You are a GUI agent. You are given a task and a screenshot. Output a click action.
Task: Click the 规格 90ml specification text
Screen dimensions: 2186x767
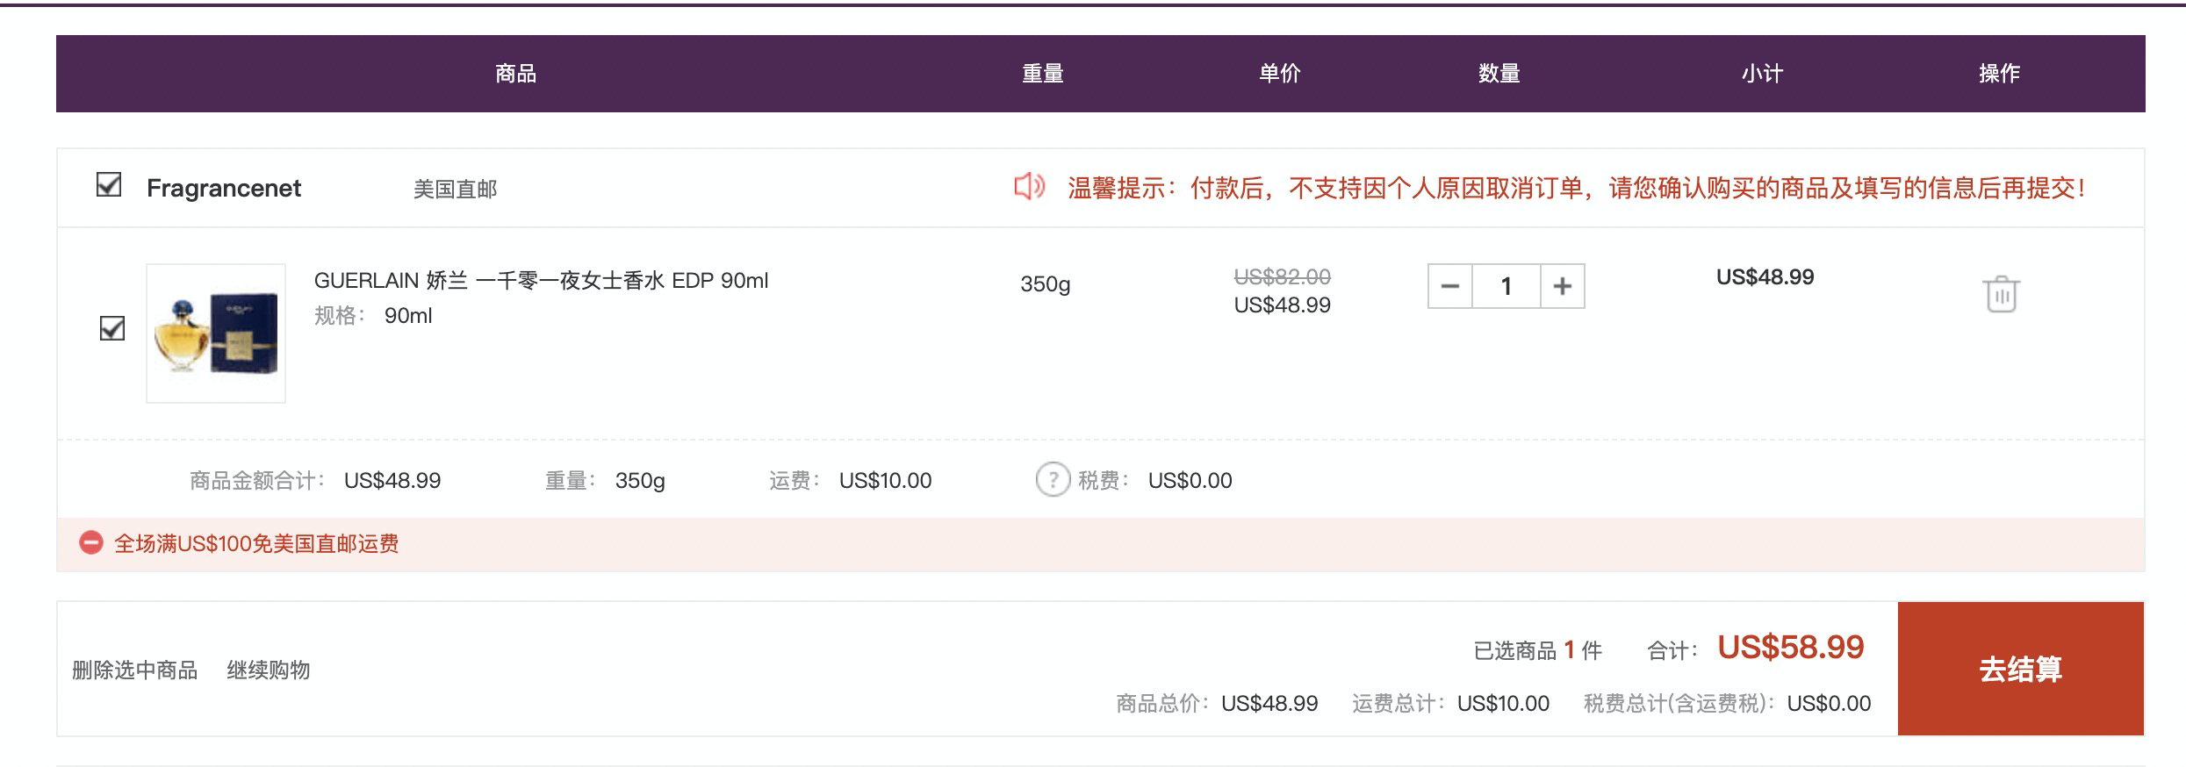click(373, 316)
